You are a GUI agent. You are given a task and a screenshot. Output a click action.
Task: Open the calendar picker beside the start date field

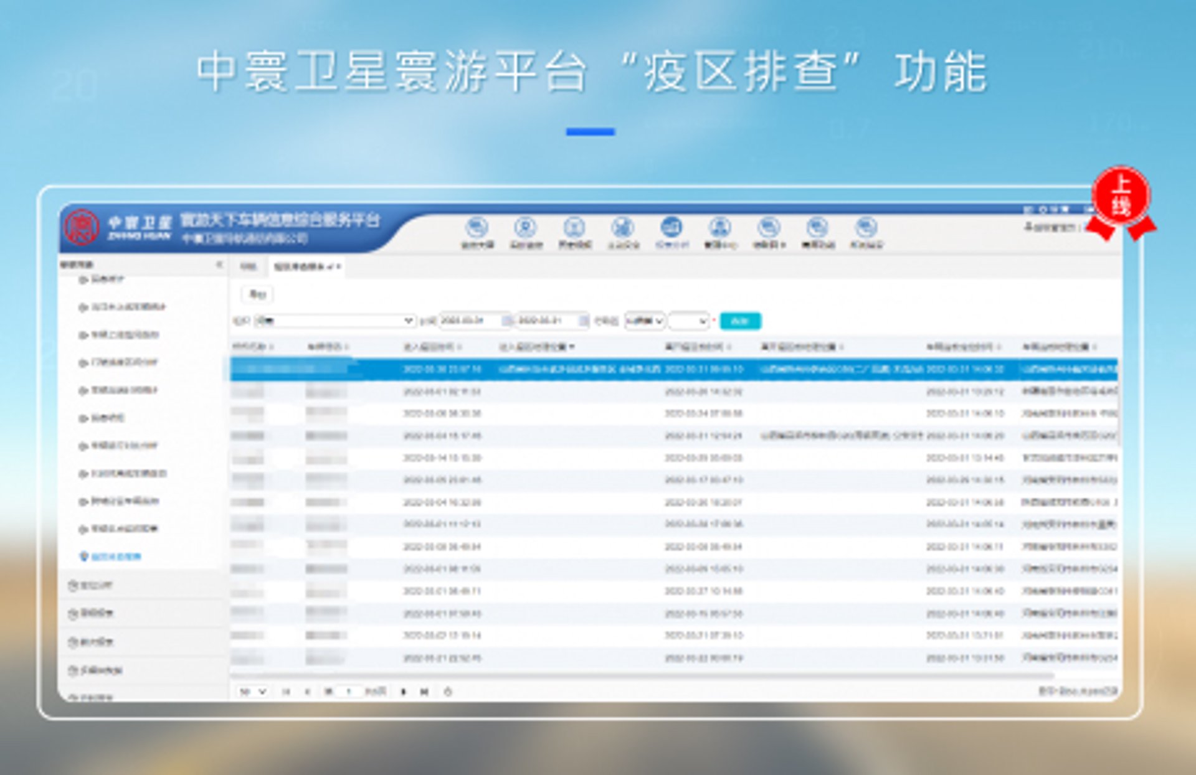click(507, 321)
